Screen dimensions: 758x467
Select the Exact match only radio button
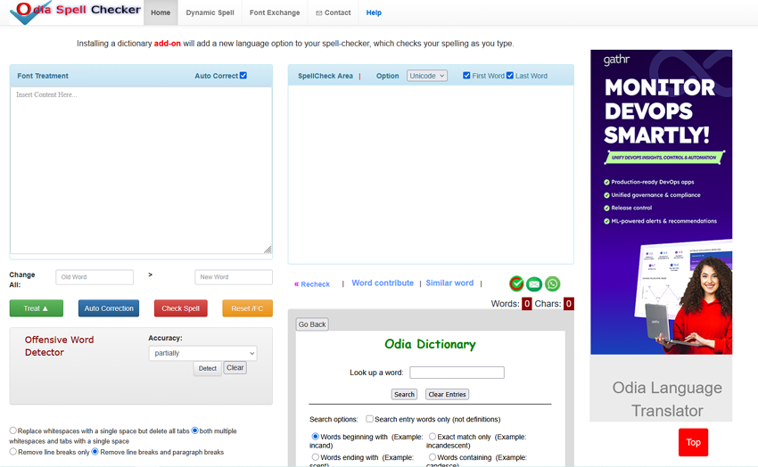click(432, 437)
